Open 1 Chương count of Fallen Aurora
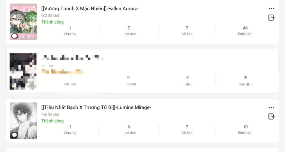The width and height of the screenshot is (285, 152). point(70,31)
